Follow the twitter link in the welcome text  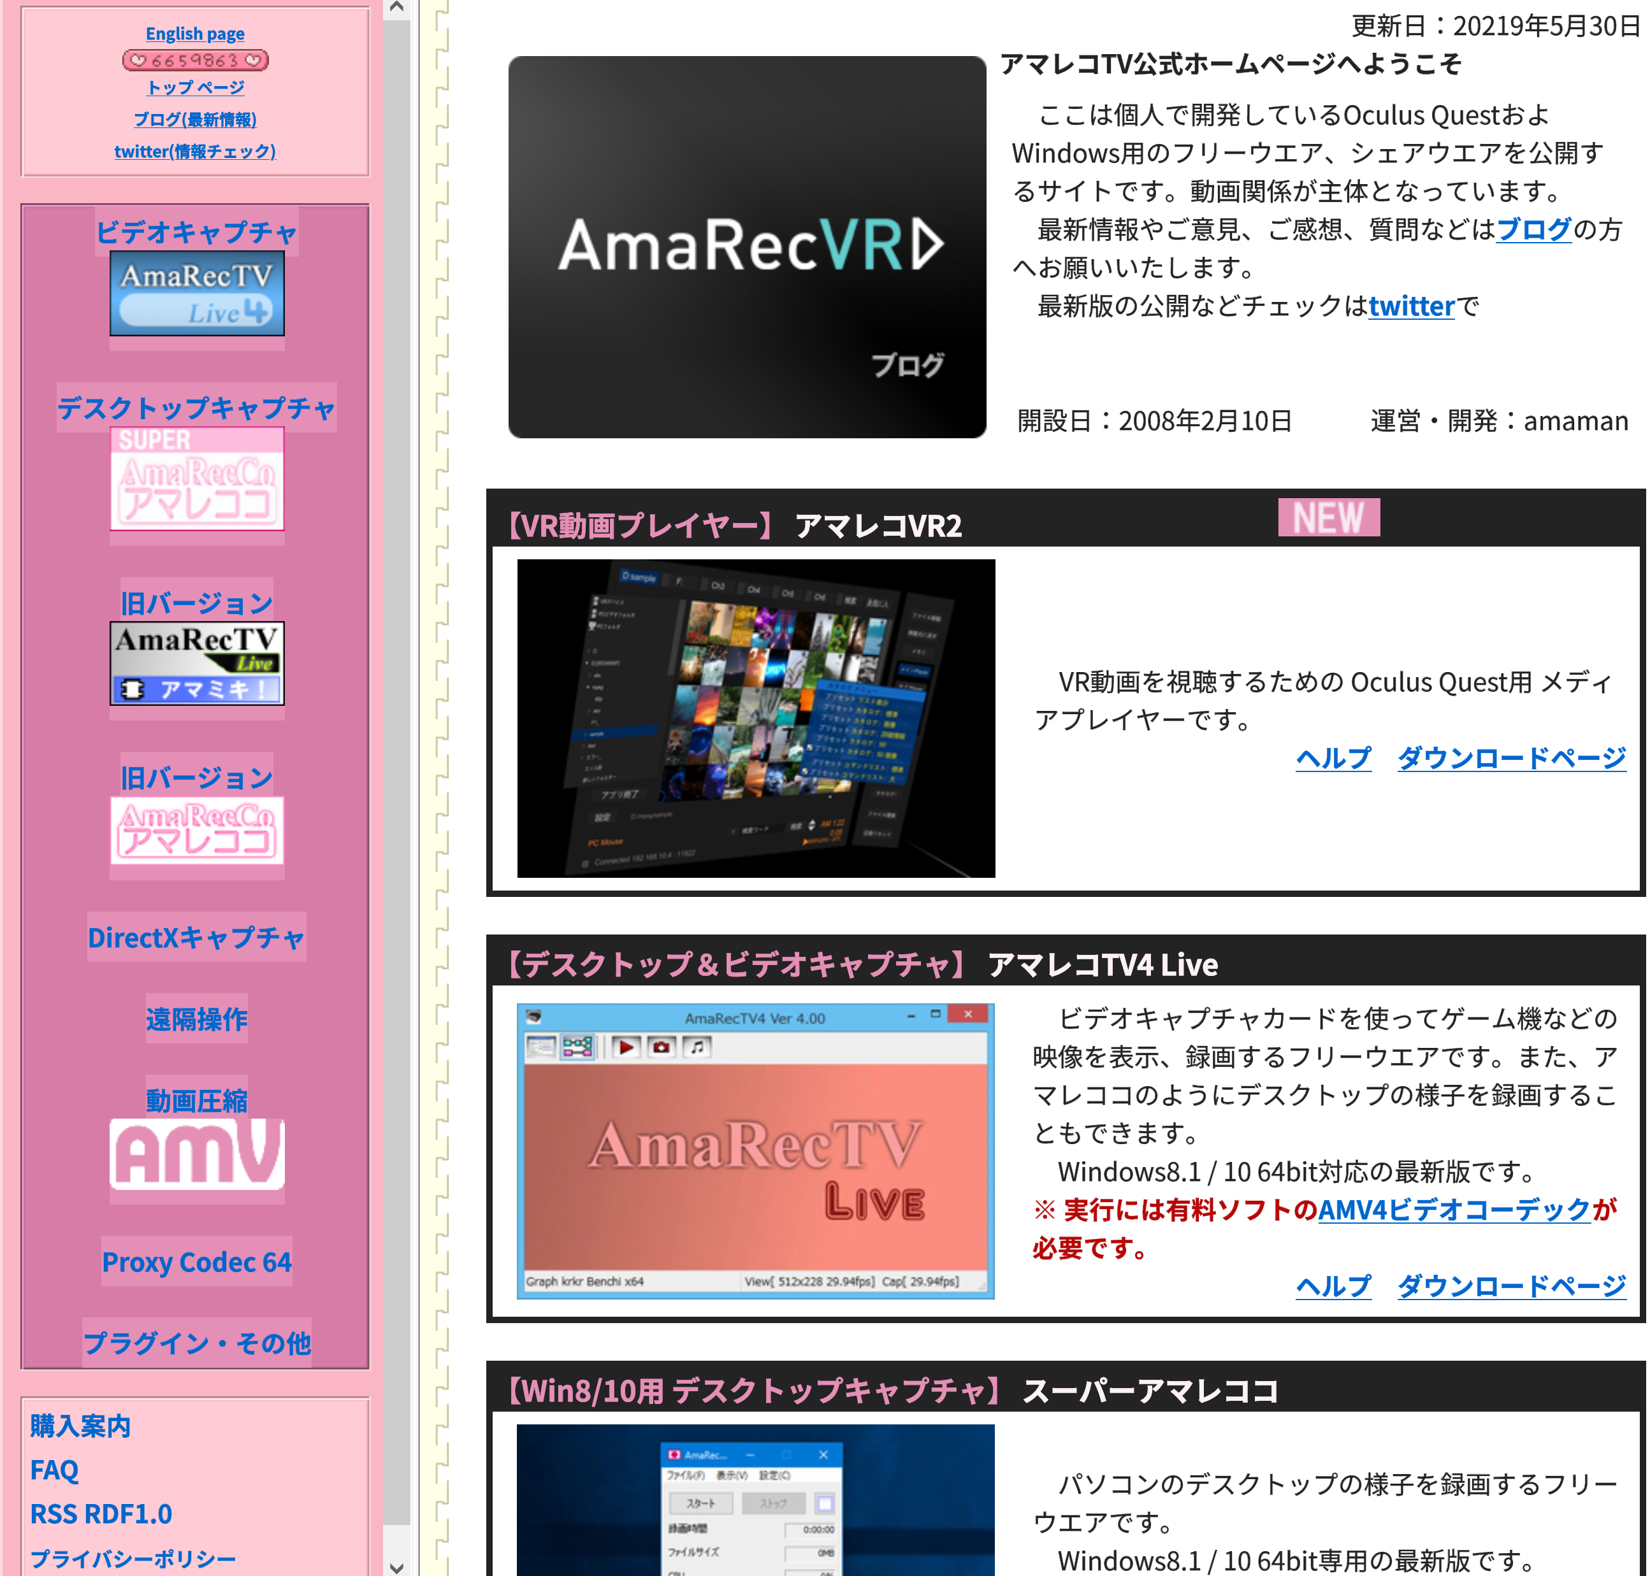pyautogui.click(x=1410, y=306)
